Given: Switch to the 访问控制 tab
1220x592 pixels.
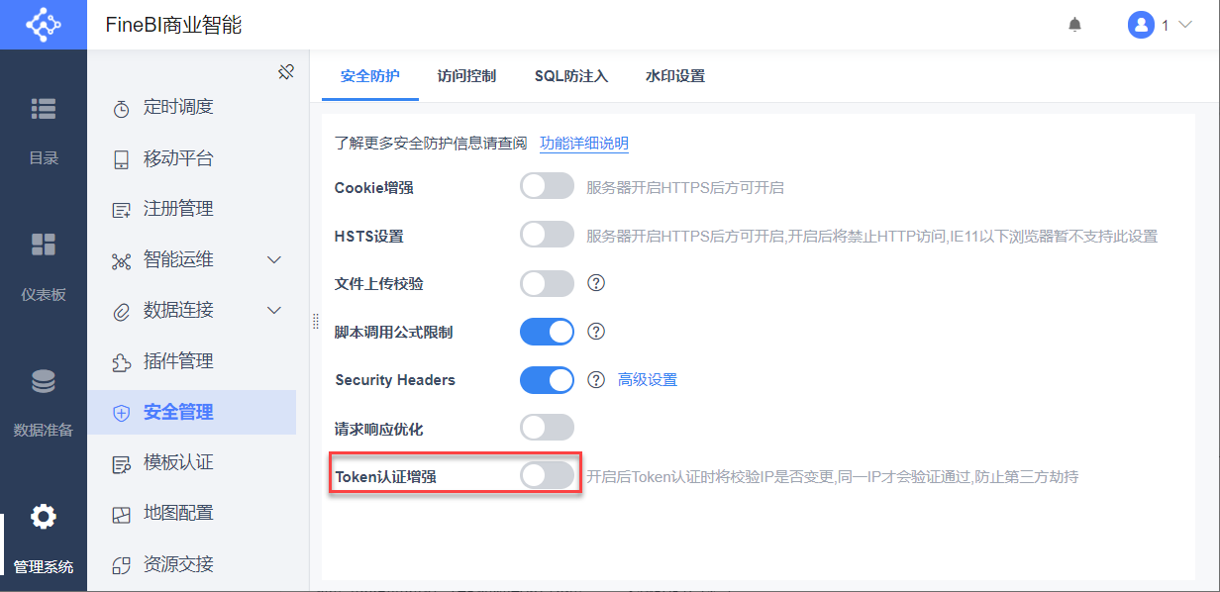Looking at the screenshot, I should (466, 76).
